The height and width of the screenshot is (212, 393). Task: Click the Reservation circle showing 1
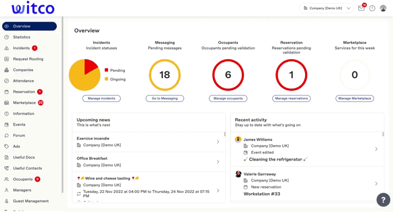pyautogui.click(x=291, y=75)
